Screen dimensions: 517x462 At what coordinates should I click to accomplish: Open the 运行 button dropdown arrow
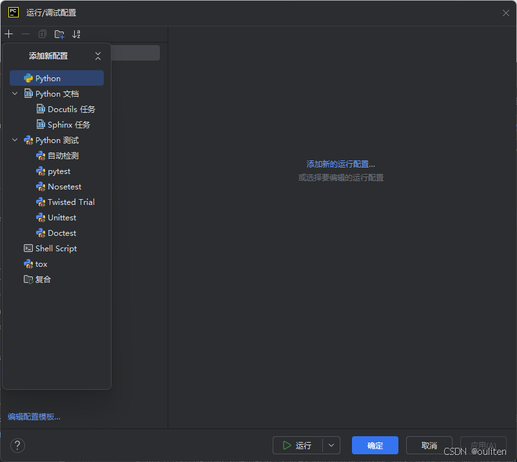[x=331, y=445]
